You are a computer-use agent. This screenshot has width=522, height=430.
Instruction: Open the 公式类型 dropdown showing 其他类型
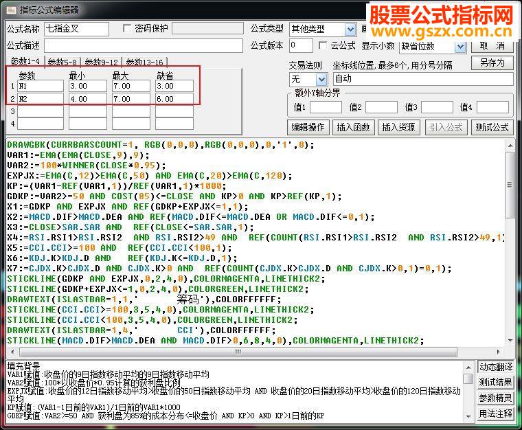pyautogui.click(x=350, y=30)
